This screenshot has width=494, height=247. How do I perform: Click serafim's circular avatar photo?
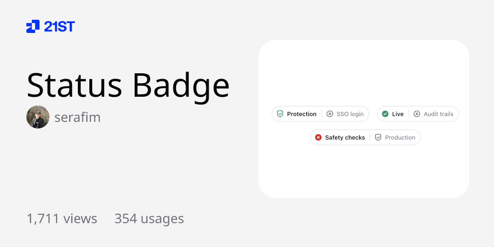[37, 117]
